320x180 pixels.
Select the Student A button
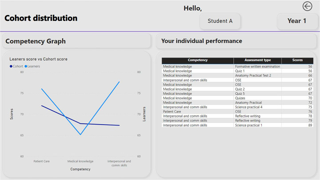click(x=220, y=21)
